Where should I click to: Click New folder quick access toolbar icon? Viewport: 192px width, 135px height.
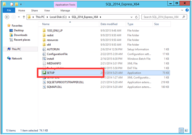[17, 4]
